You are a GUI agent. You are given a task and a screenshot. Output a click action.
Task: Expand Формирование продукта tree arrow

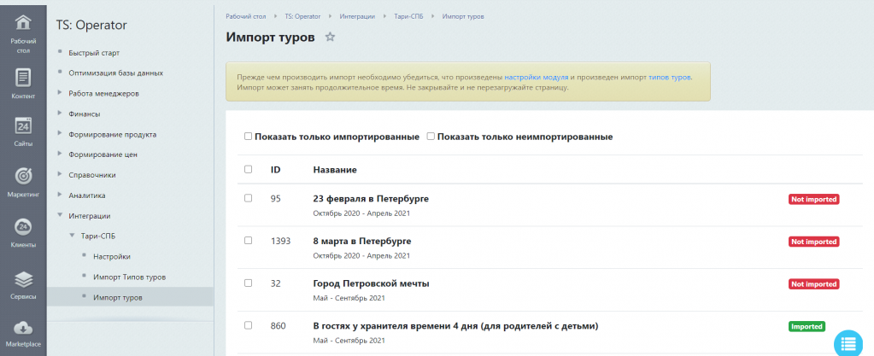pyautogui.click(x=60, y=134)
